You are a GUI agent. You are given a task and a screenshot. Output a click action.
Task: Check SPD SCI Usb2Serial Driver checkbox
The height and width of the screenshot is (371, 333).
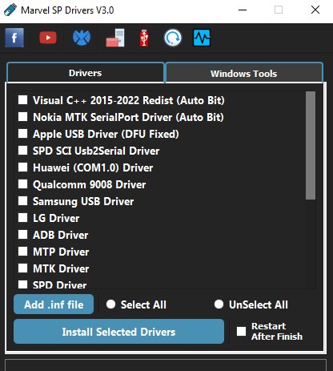[x=22, y=151]
